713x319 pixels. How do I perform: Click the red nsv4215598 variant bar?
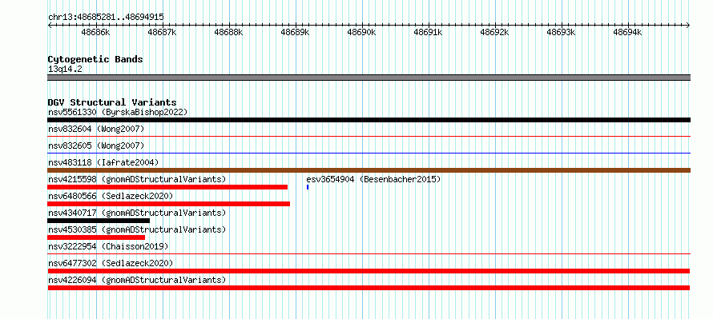[167, 187]
